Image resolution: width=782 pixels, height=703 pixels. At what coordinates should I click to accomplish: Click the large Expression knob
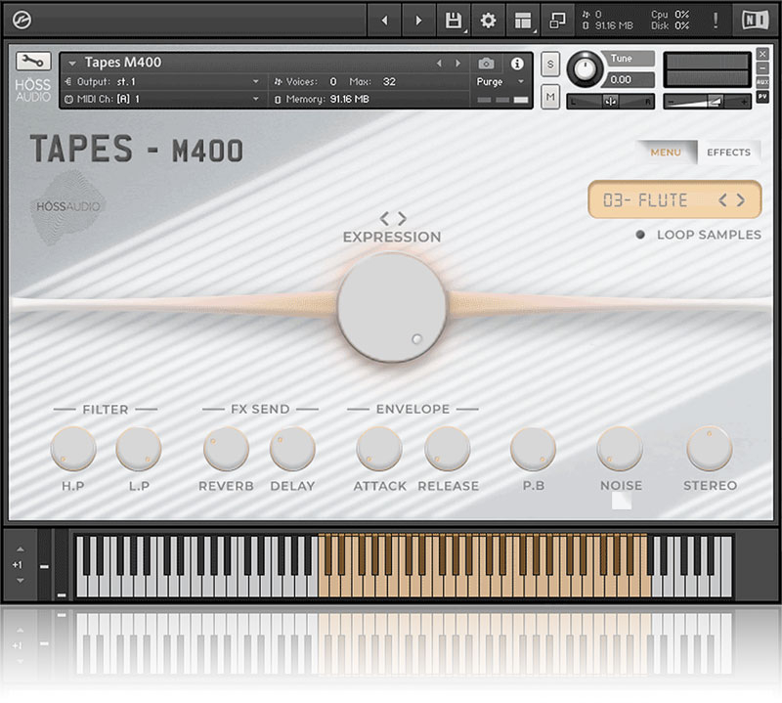[x=392, y=307]
